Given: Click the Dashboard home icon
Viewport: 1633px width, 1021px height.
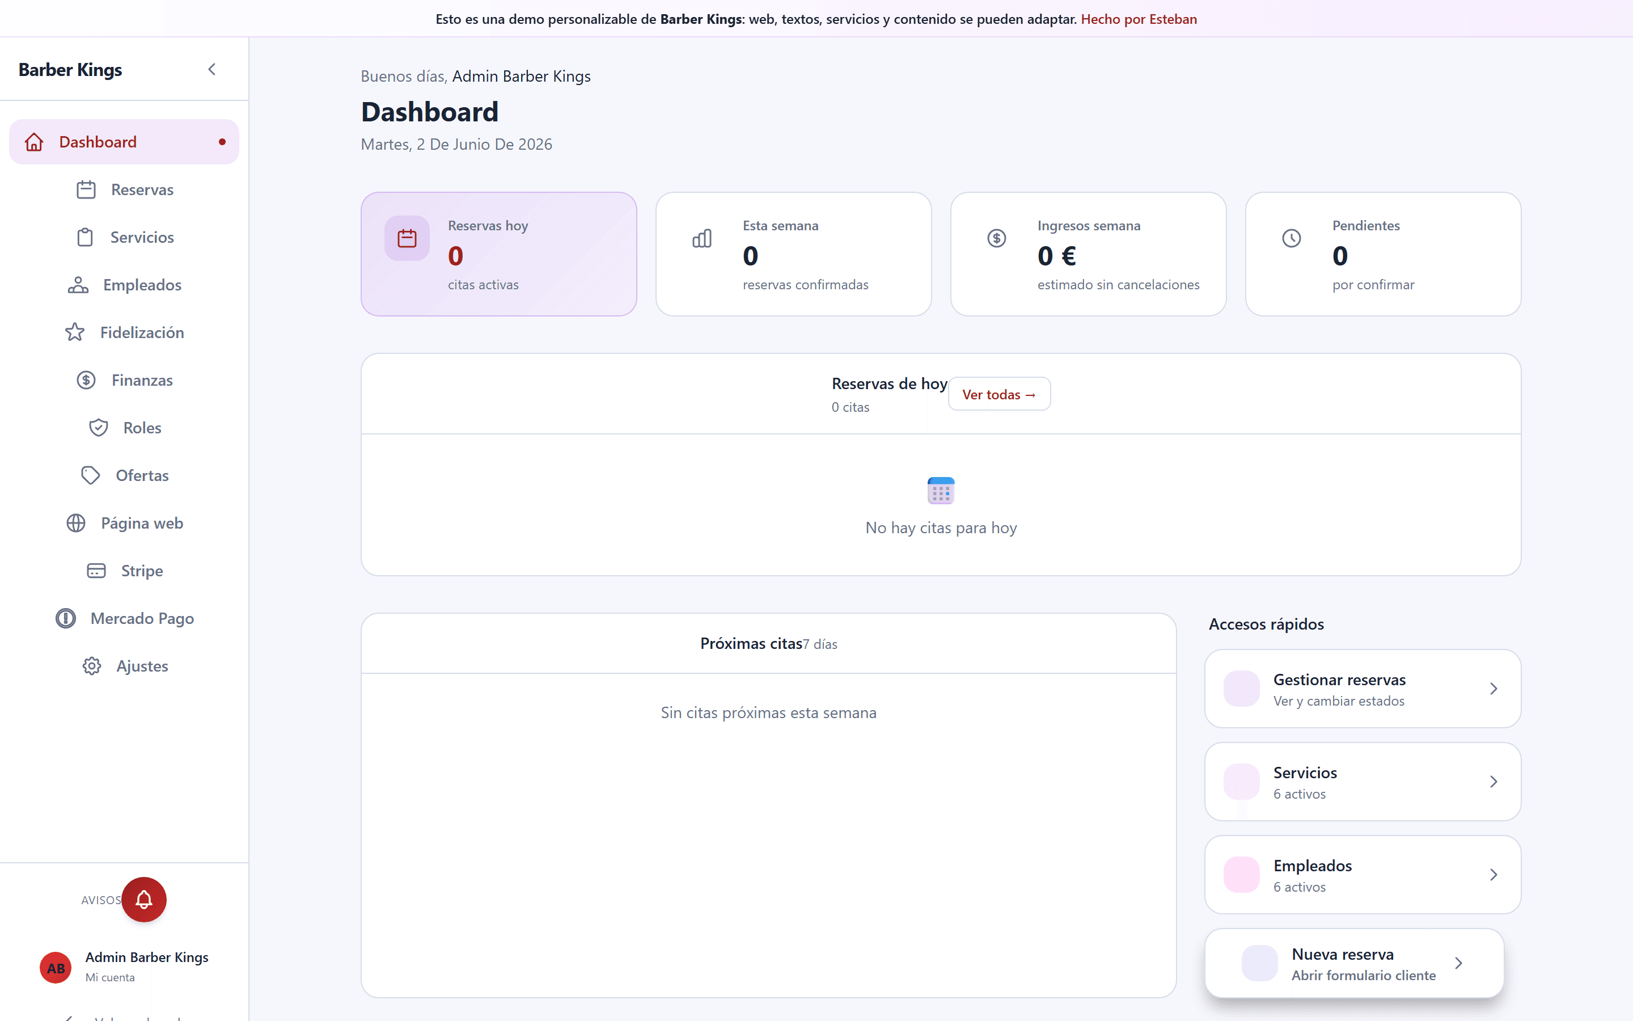Looking at the screenshot, I should pos(34,142).
